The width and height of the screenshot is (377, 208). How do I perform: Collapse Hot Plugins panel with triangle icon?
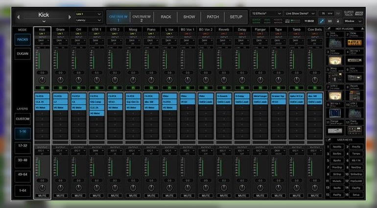point(362,28)
